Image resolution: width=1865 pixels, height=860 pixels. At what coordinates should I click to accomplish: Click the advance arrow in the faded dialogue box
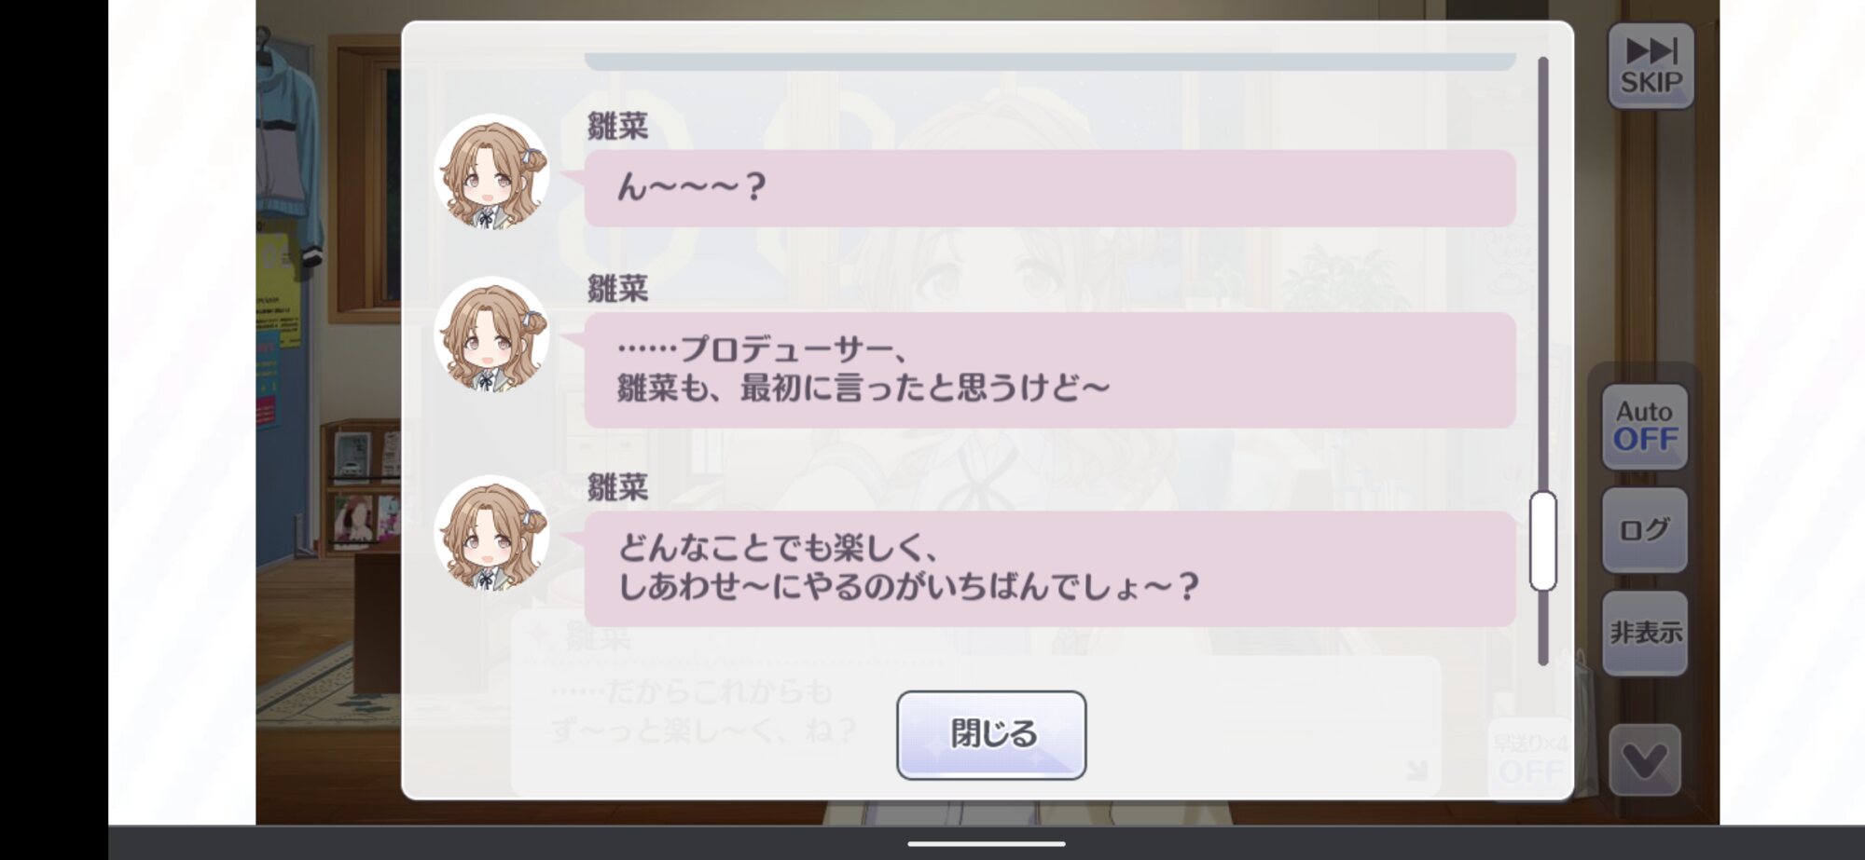(1416, 771)
